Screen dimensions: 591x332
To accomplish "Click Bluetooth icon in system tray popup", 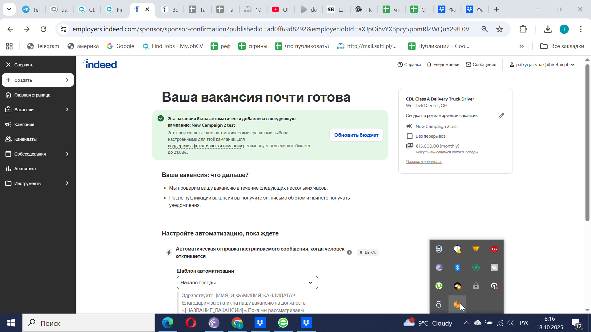I will [x=457, y=267].
